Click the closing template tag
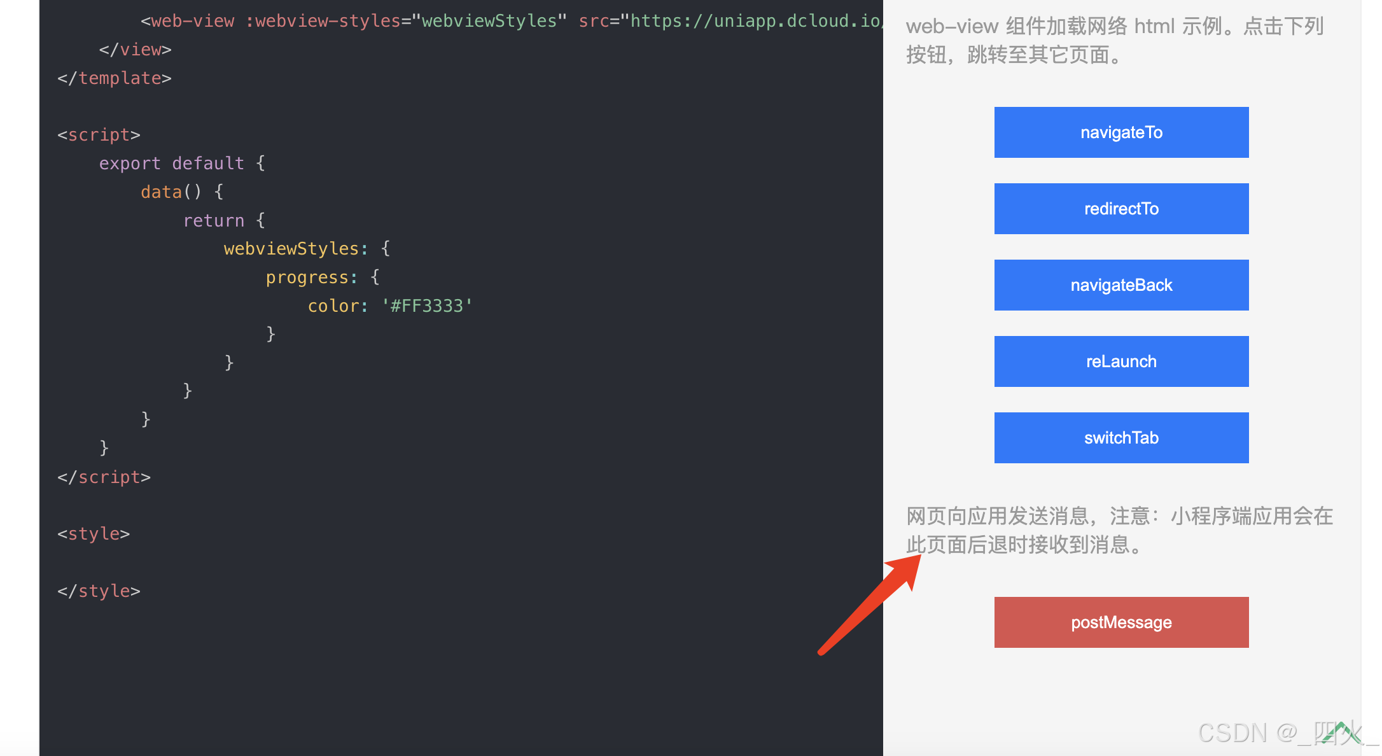 coord(114,78)
